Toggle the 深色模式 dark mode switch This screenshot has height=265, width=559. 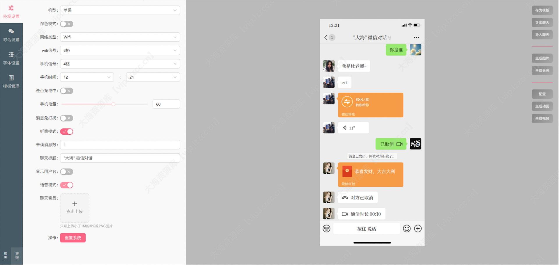(x=67, y=24)
